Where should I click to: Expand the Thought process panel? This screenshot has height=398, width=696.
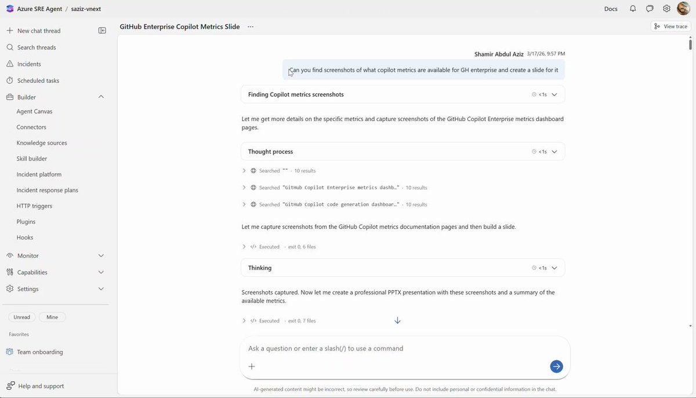[x=403, y=152]
